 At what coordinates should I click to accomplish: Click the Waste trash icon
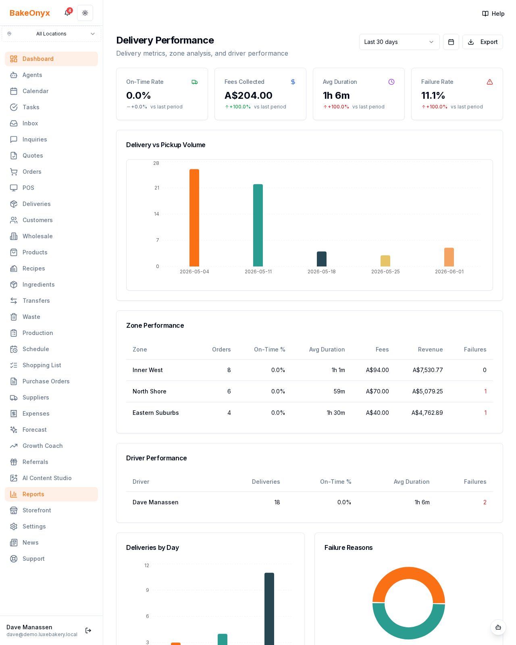[14, 317]
